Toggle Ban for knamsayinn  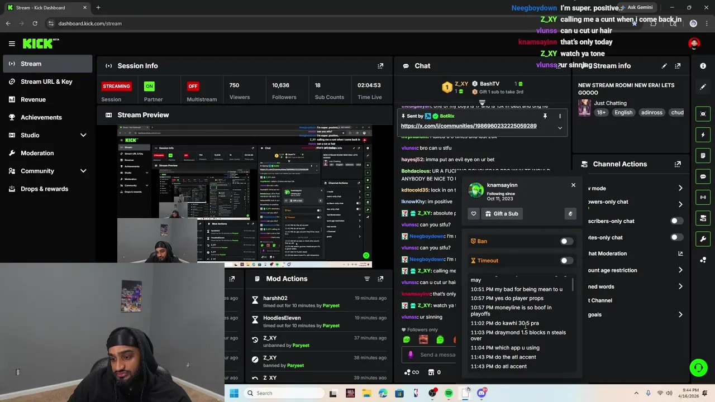coord(566,241)
